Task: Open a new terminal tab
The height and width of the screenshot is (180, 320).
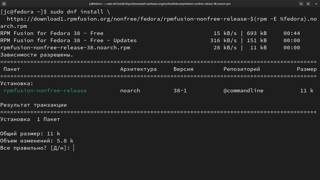Action: coord(4,4)
